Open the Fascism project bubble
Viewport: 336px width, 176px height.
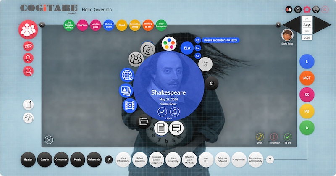pos(82,25)
